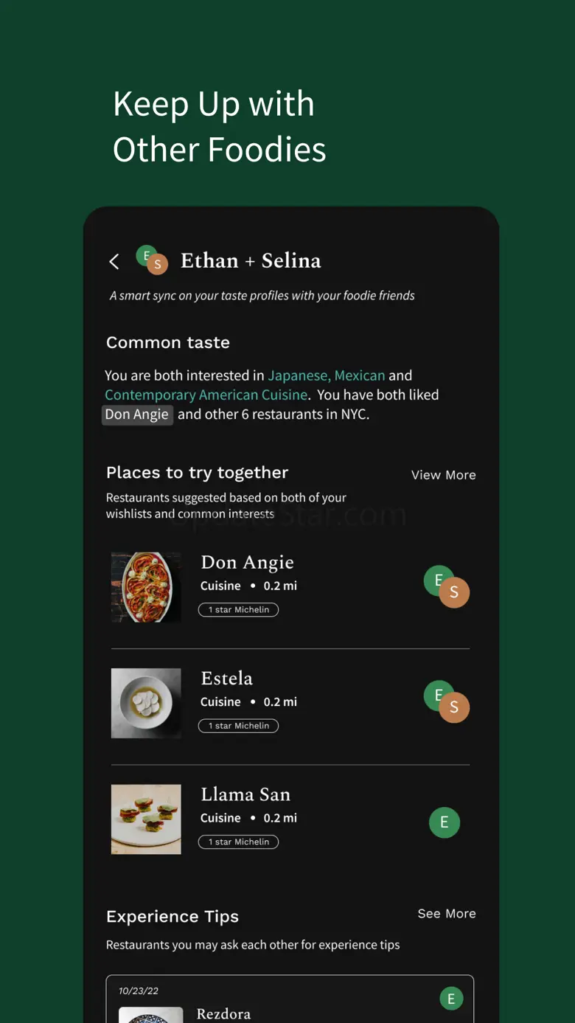575x1023 pixels.
Task: Open the Ethan and Selina header avatar
Action: [x=152, y=260]
